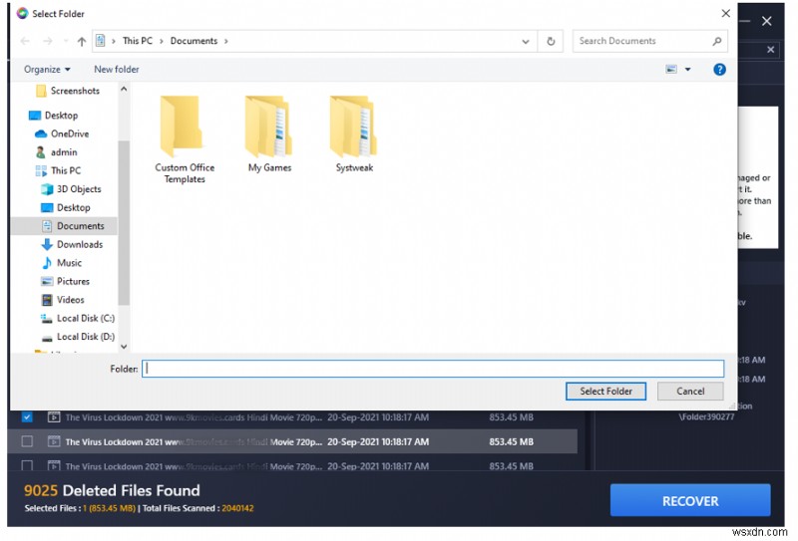Cancel the Select Folder dialog
Image resolution: width=798 pixels, height=541 pixels.
(x=690, y=392)
